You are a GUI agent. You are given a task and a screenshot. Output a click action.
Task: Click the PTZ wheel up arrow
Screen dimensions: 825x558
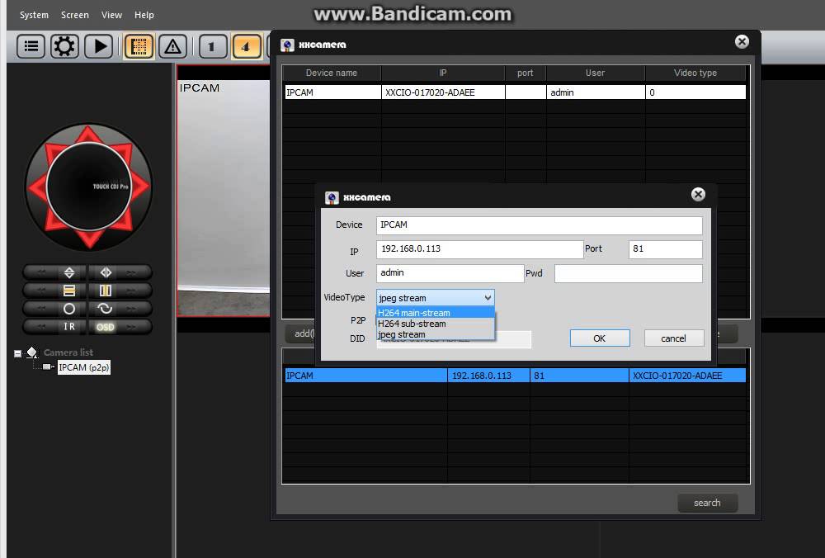click(88, 135)
